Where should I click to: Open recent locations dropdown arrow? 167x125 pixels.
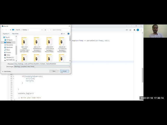[x=8, y=30]
